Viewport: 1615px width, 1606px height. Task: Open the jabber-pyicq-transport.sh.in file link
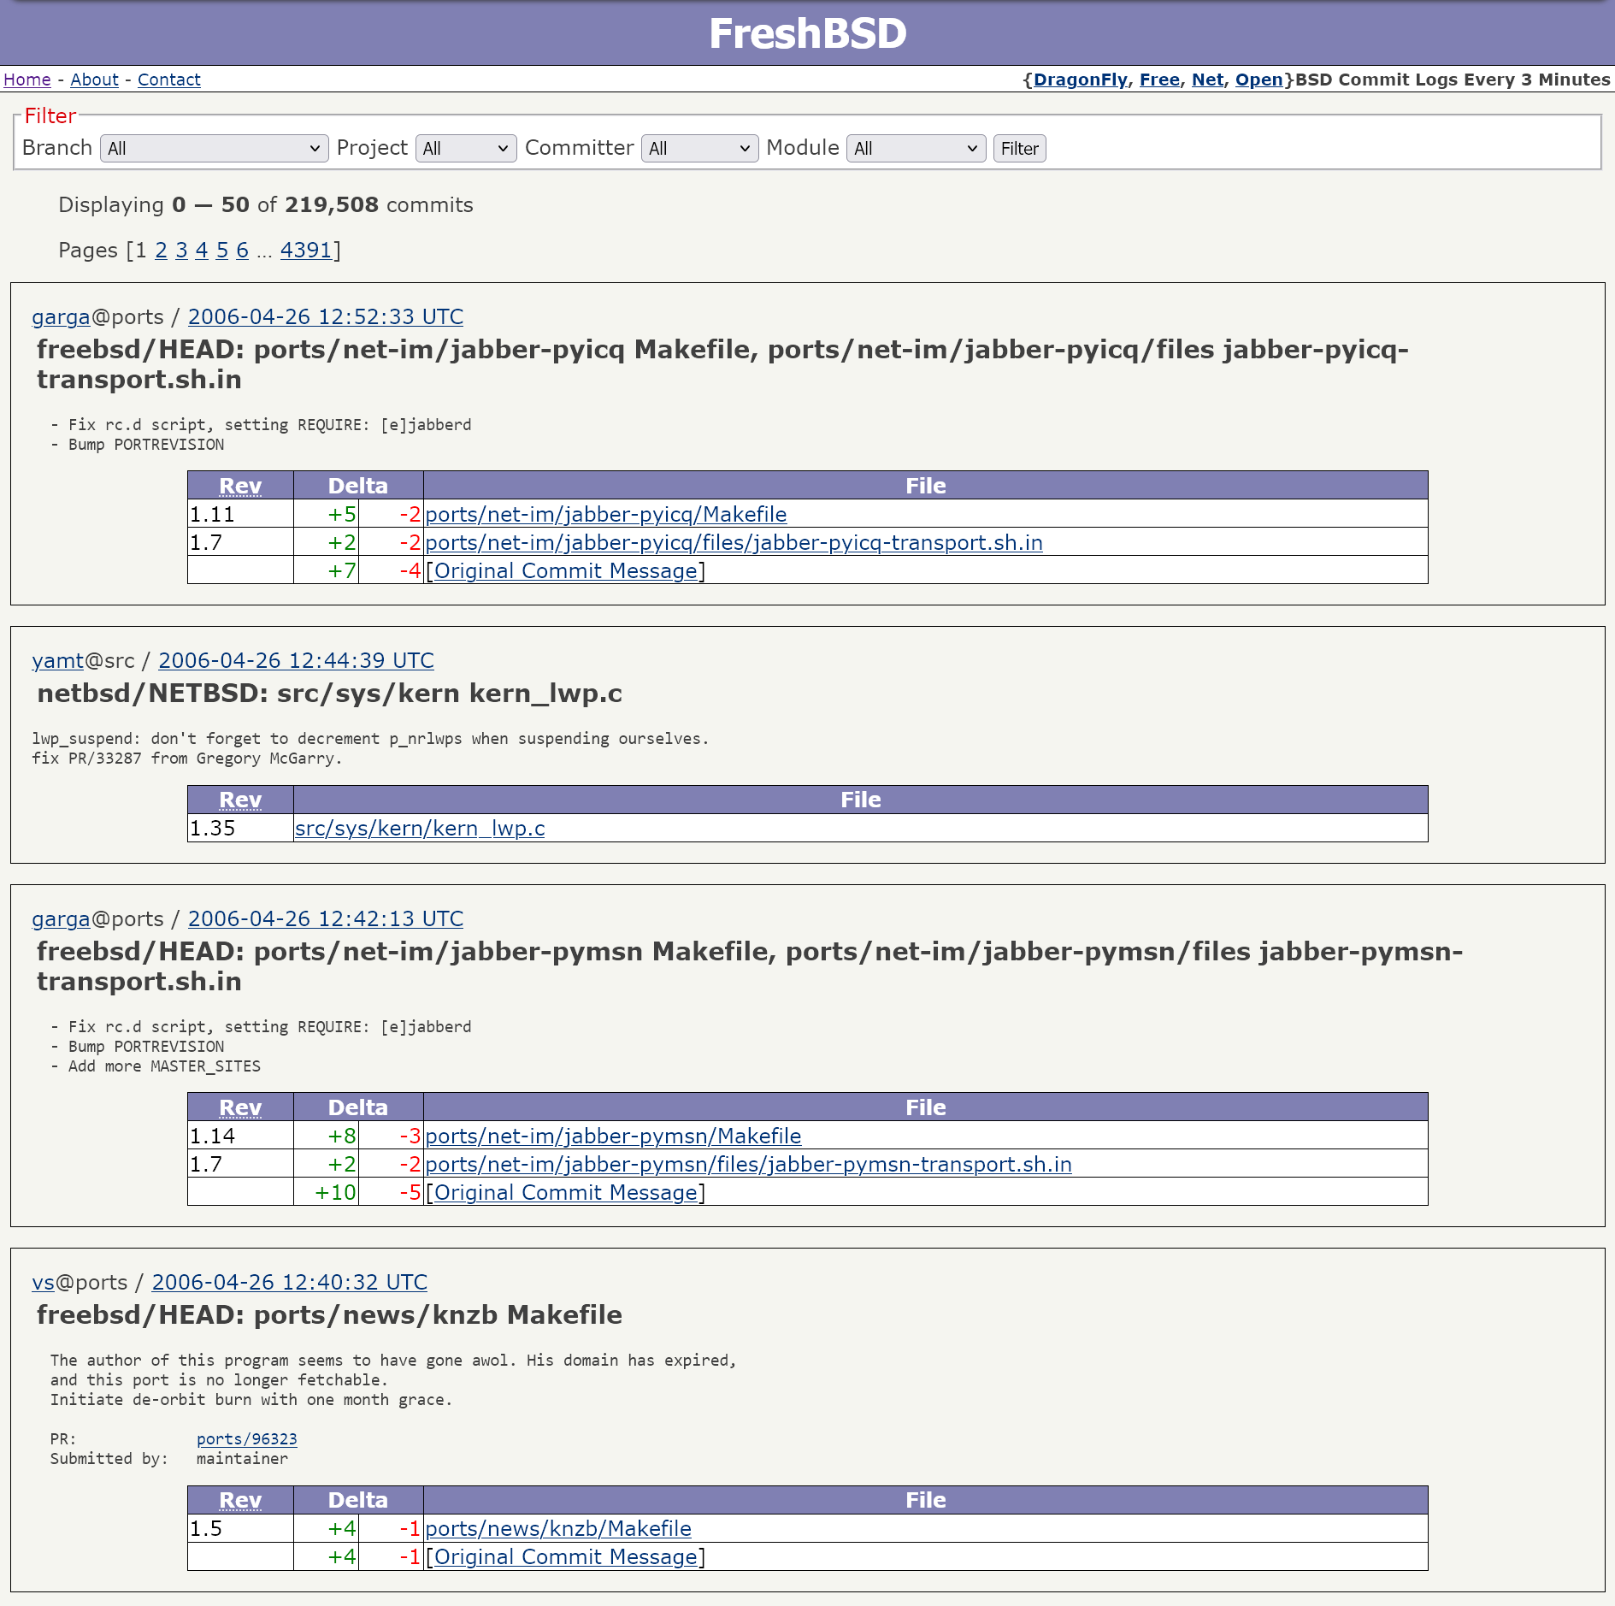734,543
